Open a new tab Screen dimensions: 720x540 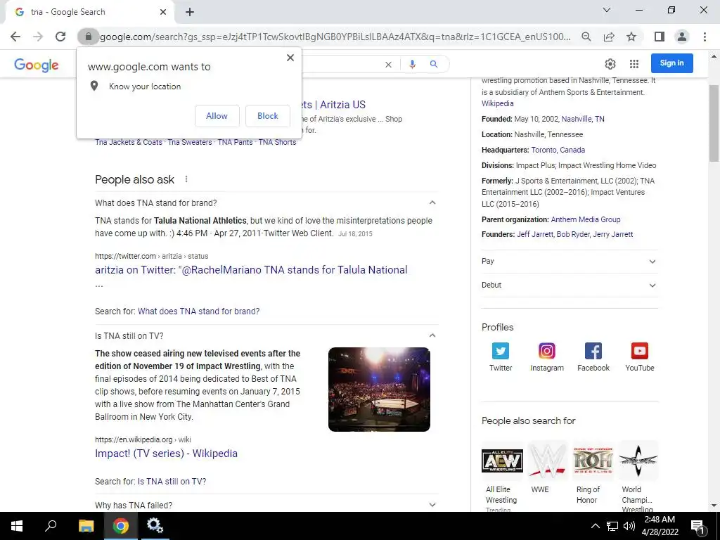point(190,12)
